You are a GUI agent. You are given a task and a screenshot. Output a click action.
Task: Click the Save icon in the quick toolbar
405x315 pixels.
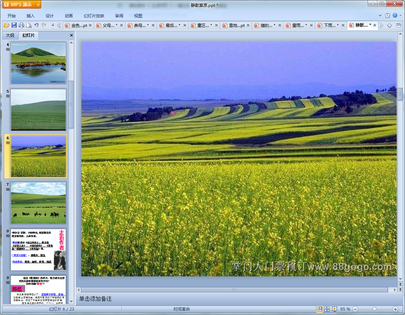pos(14,25)
